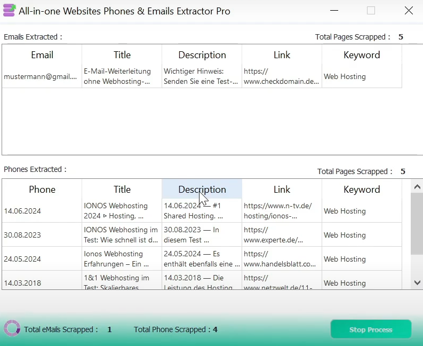Click the handelsblatt link cell
This screenshot has width=423, height=346.
281,259
